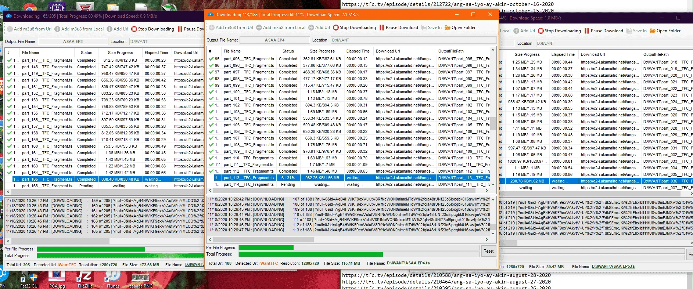Open FileZilla desktop icon
The height and width of the screenshot is (289, 693).
[x=85, y=279]
